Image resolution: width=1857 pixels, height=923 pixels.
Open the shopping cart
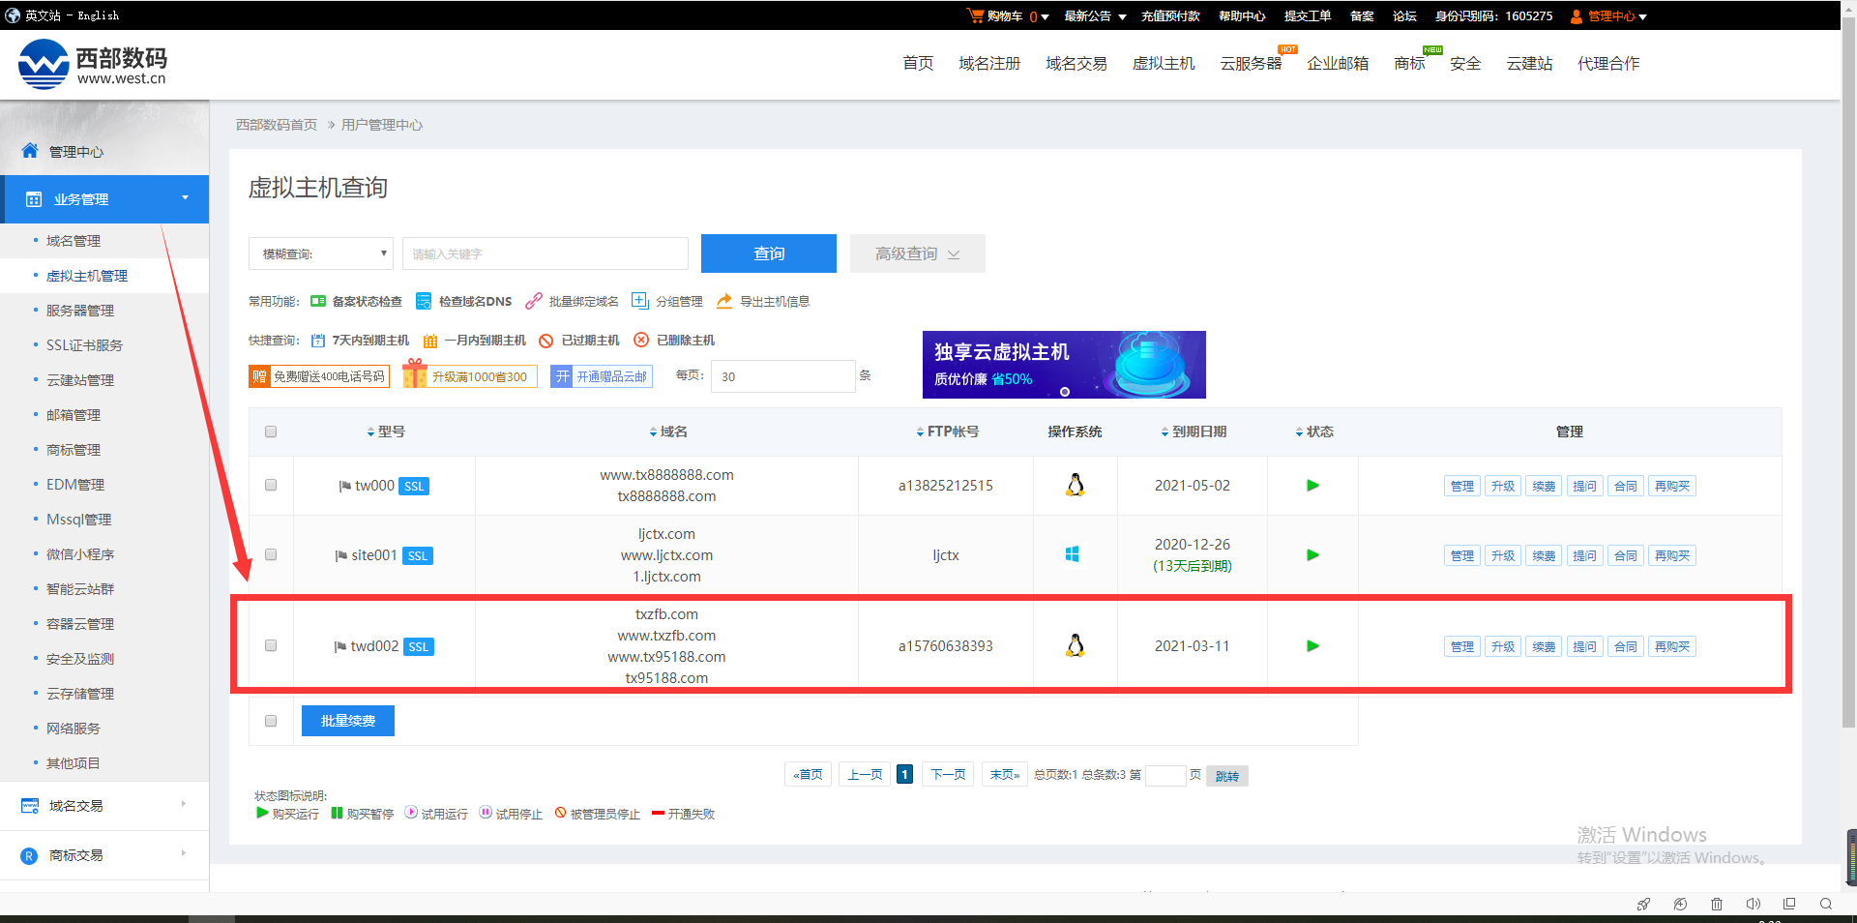pos(1004,15)
